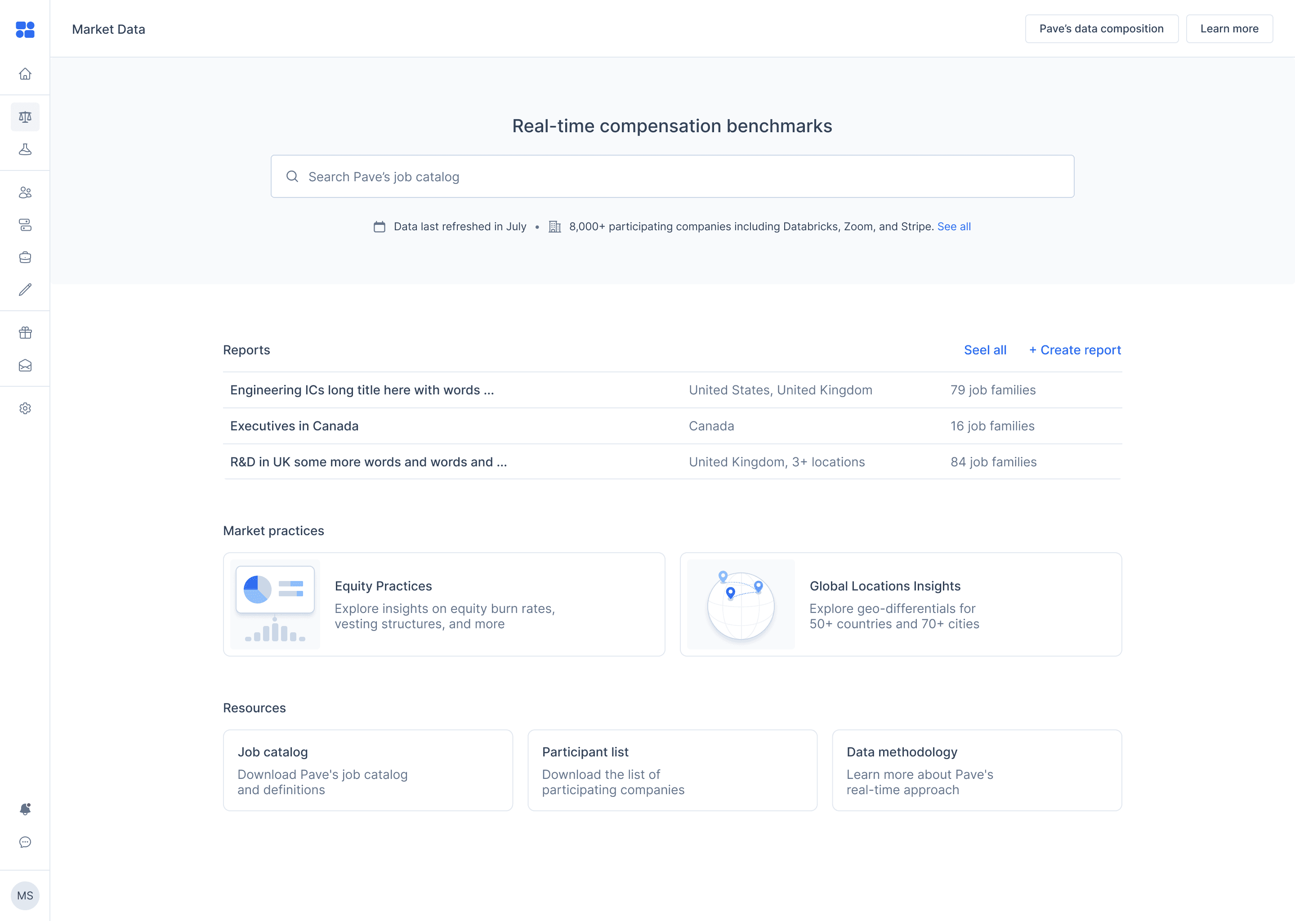Image resolution: width=1295 pixels, height=921 pixels.
Task: Open the Executives in Canada report
Action: coord(672,426)
